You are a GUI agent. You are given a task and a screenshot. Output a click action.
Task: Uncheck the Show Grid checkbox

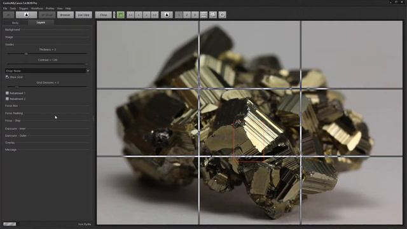[7, 77]
